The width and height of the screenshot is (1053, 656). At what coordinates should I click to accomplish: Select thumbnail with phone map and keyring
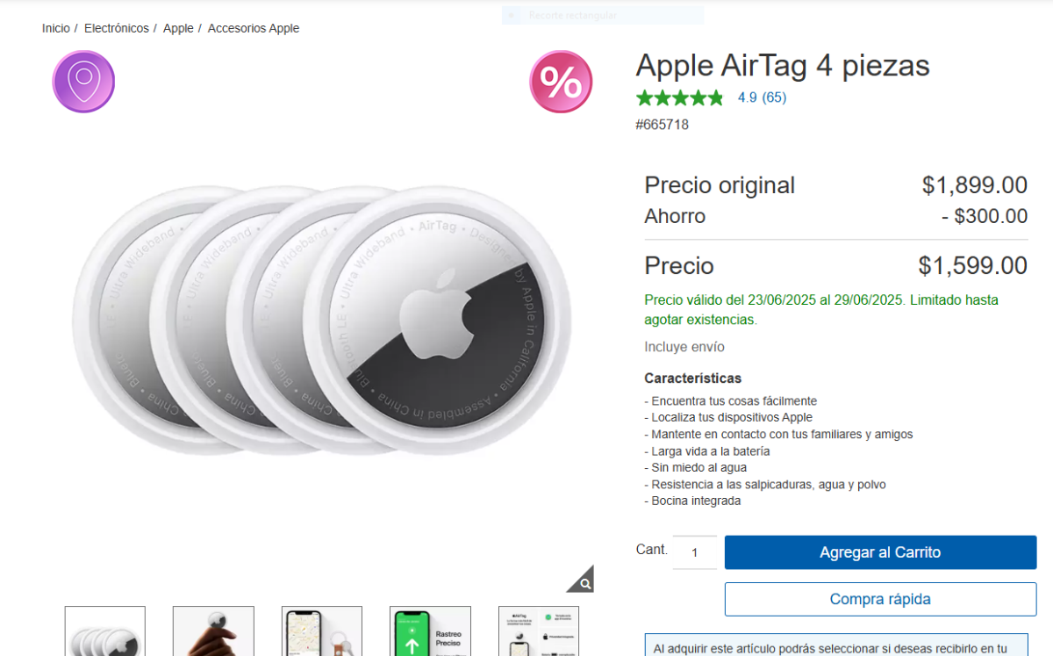click(322, 631)
